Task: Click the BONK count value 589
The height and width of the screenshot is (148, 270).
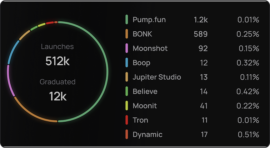Action: pyautogui.click(x=201, y=34)
